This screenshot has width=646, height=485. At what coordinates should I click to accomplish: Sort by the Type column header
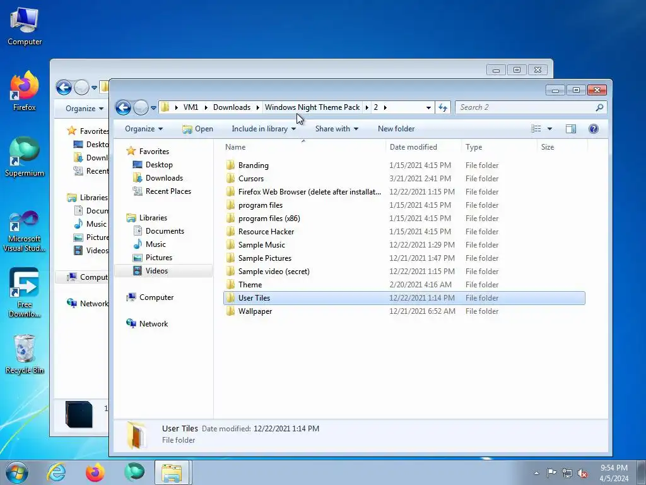point(500,147)
